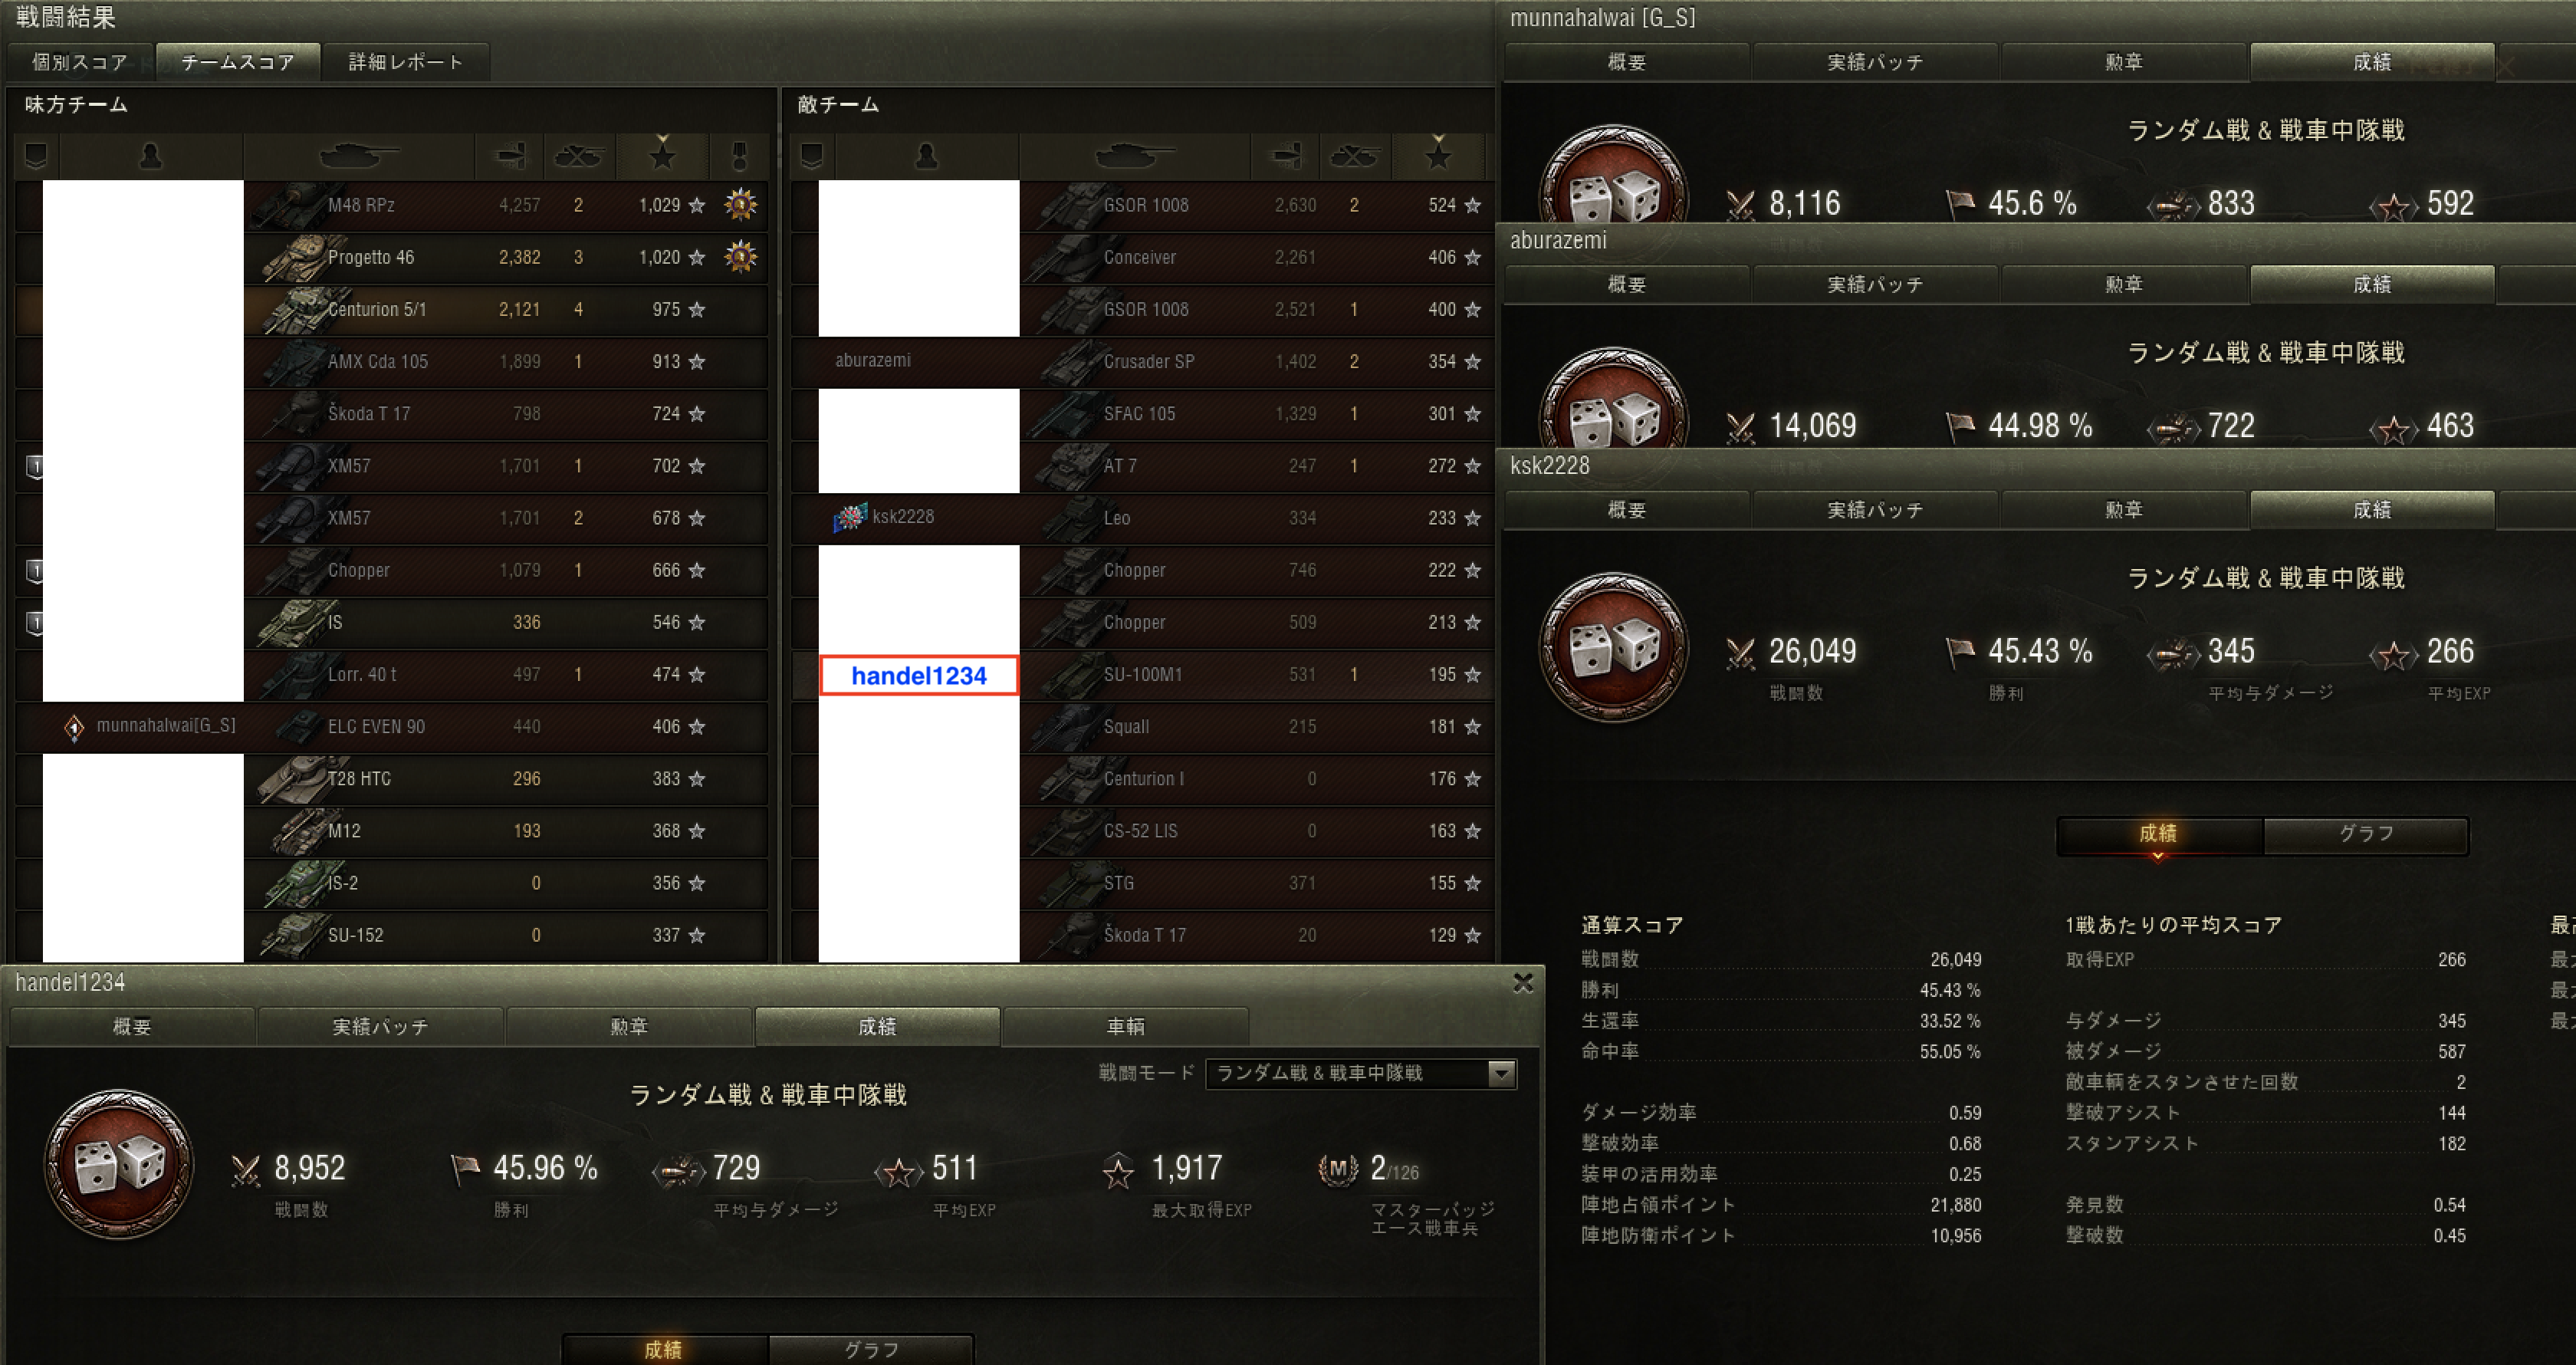Select 成績 view toggle in ksk2228 panel
The image size is (2576, 1365).
point(2159,834)
